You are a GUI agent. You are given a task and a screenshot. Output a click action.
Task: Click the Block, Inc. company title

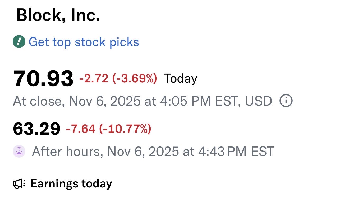point(58,16)
